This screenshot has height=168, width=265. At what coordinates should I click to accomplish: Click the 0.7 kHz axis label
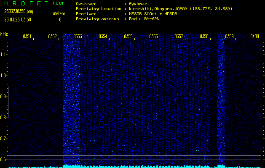[x=3, y=139]
